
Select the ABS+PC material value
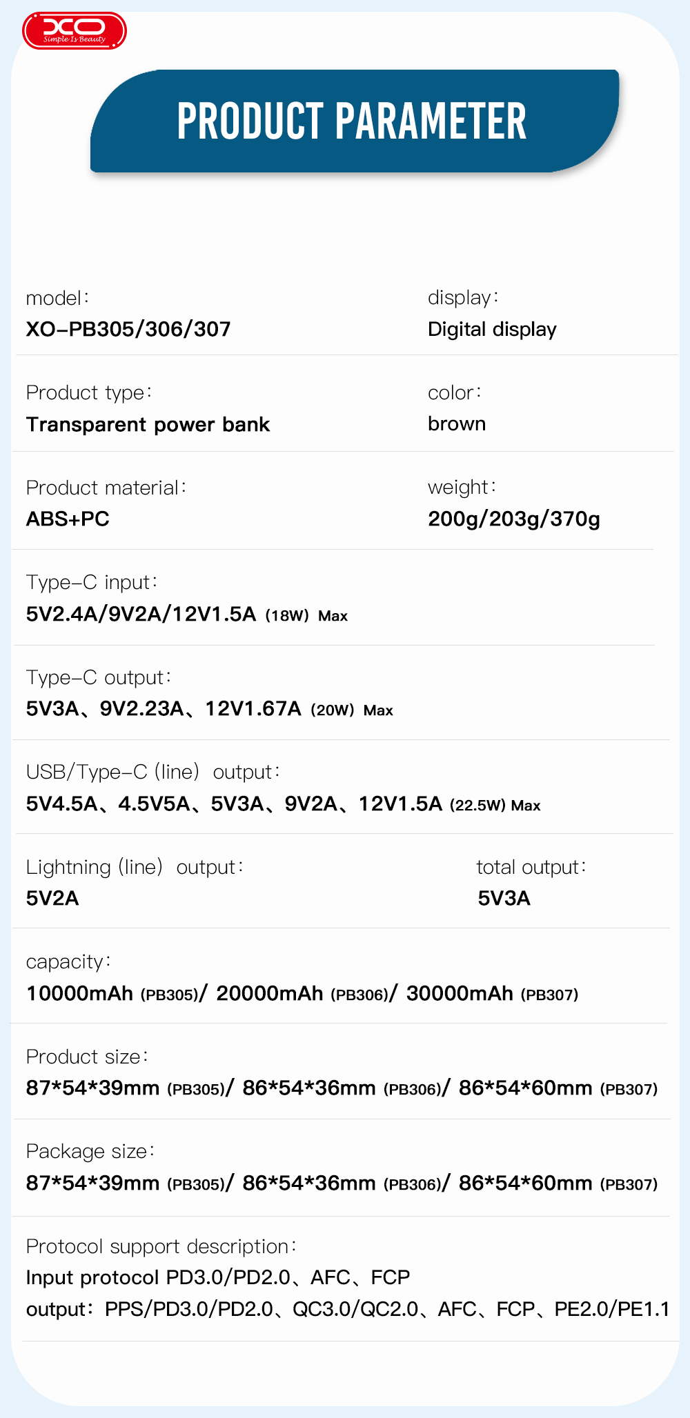(x=68, y=519)
